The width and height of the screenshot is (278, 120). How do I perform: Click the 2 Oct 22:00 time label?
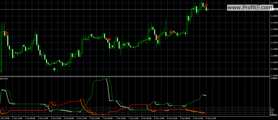pos(17,118)
